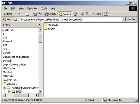Click the Back arrow button
Viewport: 140px width, 104px height.
(x=8, y=14)
